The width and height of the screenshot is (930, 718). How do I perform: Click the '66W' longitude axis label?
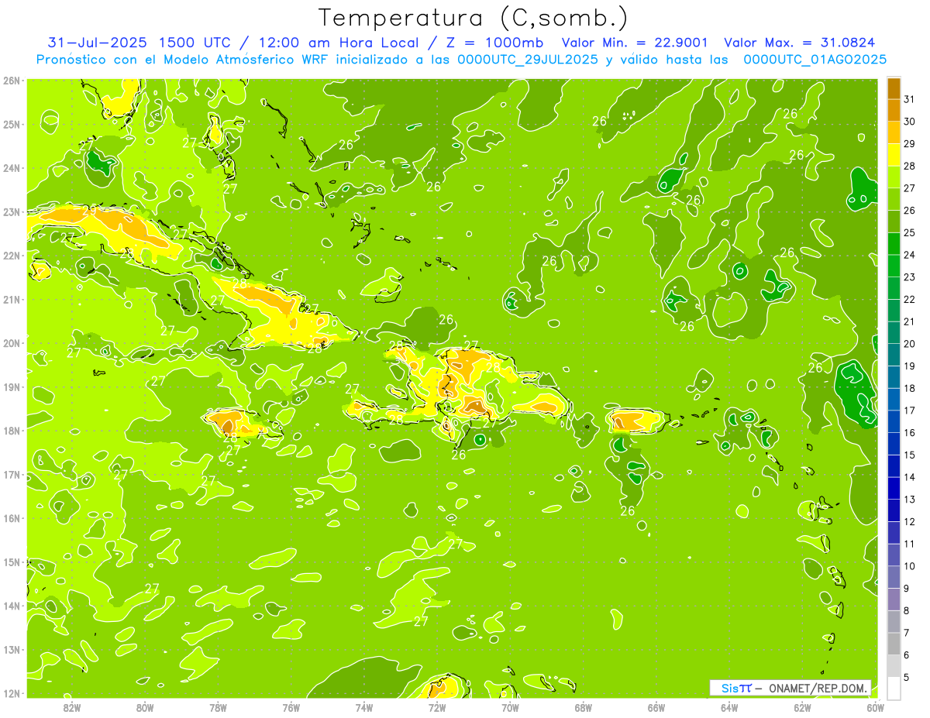click(656, 707)
